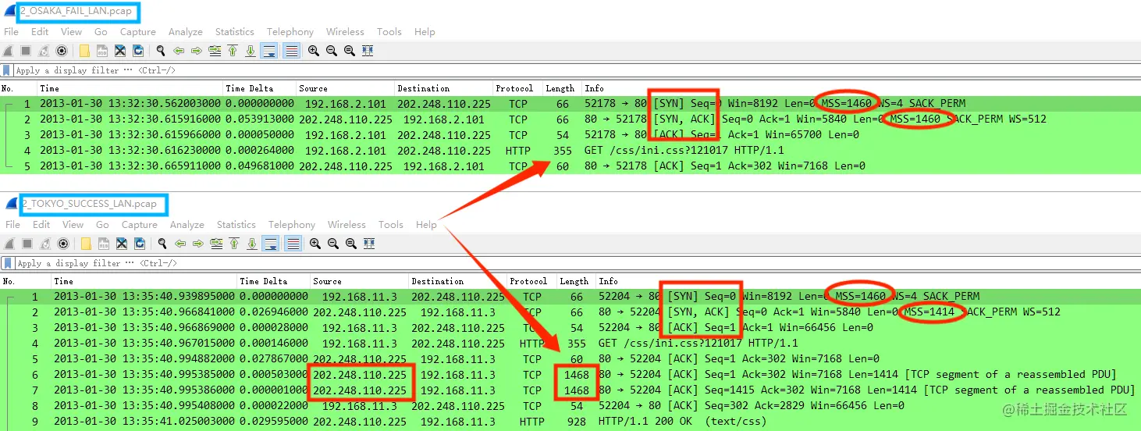This screenshot has height=431, width=1141.
Task: Zoom out icon in OSAKA_FAIL_LAN toolbar
Action: [332, 51]
